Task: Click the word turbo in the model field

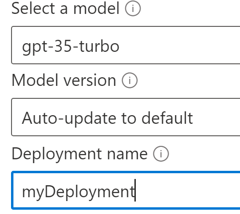Action: point(99,46)
